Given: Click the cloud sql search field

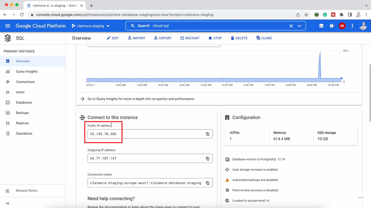Looking at the screenshot, I should (215, 26).
